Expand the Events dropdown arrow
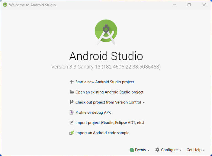 tap(149, 150)
